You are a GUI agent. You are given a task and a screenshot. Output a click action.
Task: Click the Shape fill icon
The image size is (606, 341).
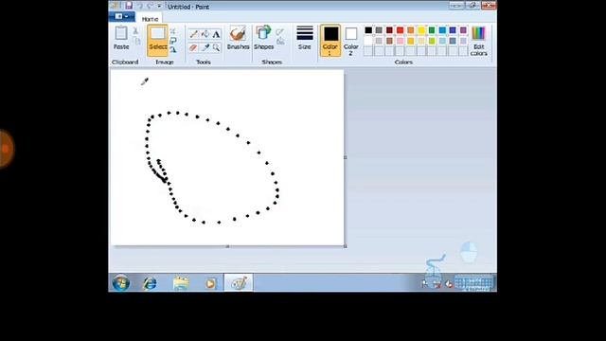point(280,41)
